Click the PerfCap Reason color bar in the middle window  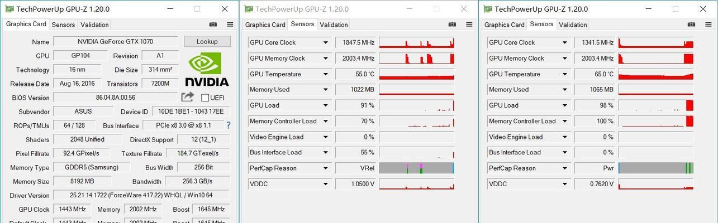coord(417,168)
